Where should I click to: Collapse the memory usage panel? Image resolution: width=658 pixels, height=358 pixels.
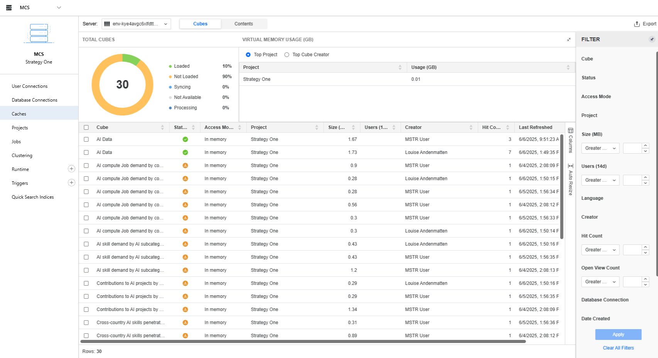tap(569, 40)
